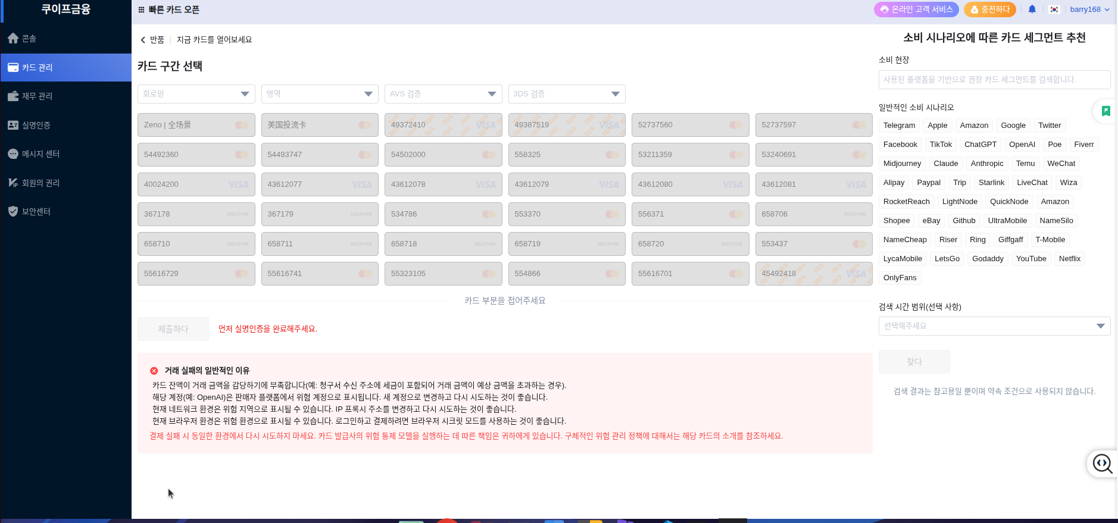Viewport: 1118px width, 523px height.
Task: Open the 검색 시간 범위 dropdown
Action: coord(994,326)
